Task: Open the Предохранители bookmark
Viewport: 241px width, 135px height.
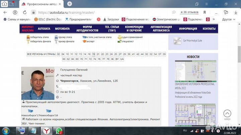Action: point(79,19)
